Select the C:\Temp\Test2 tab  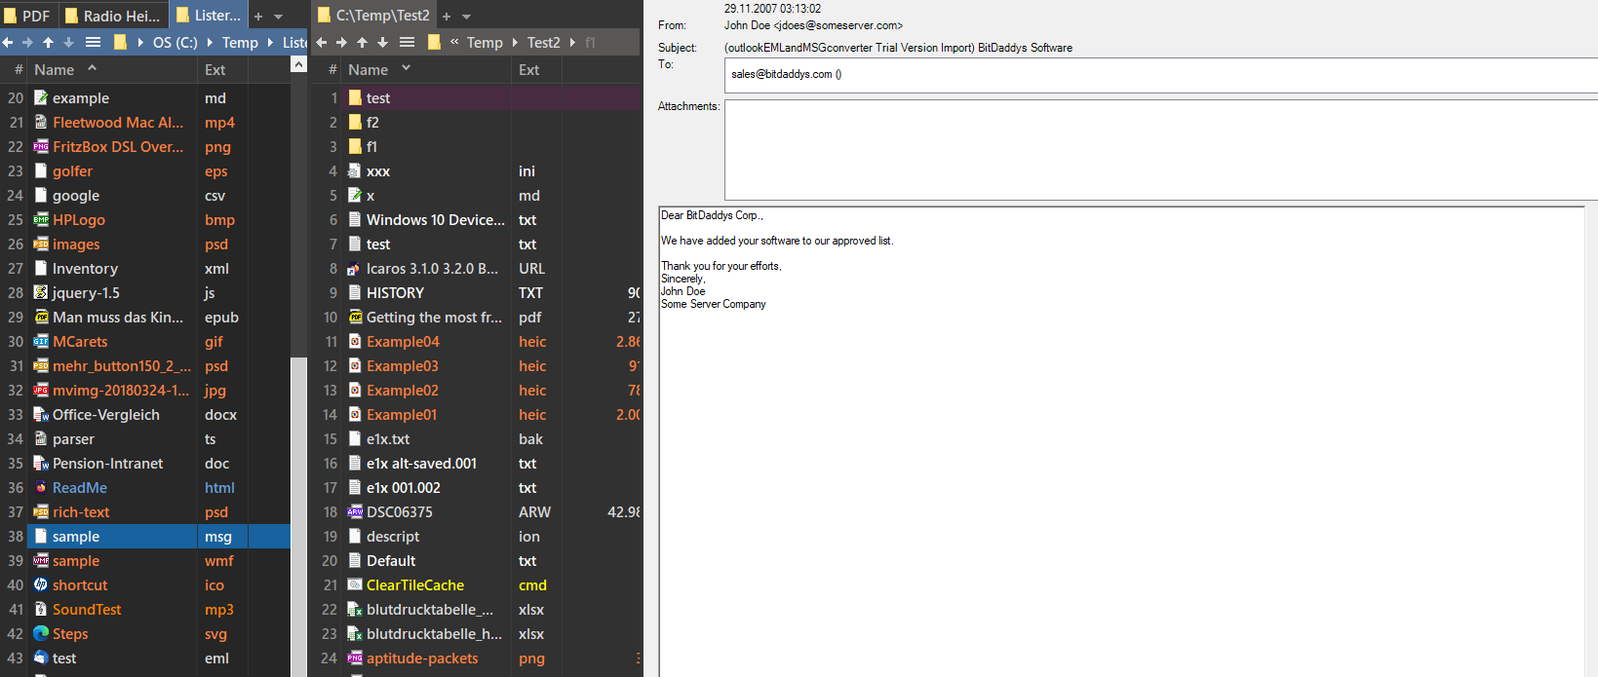(x=374, y=16)
